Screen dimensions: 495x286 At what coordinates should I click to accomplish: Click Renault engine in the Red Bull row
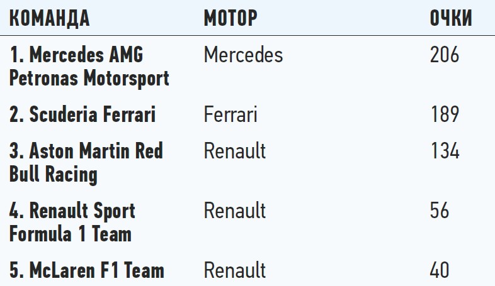235,151
